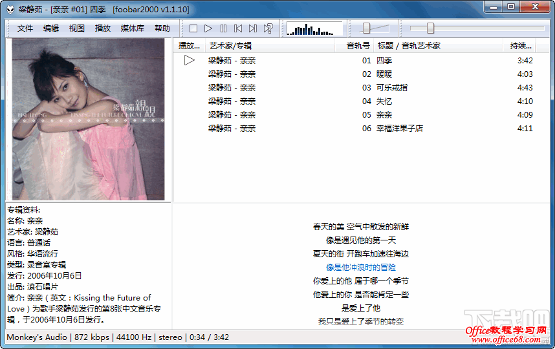Click the now-playing triangle marker in playlist
Screen dimensions: 555x349
190,61
